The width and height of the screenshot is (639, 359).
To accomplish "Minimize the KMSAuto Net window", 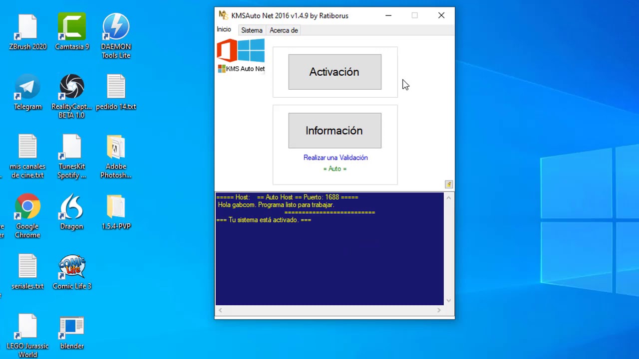I will click(388, 15).
